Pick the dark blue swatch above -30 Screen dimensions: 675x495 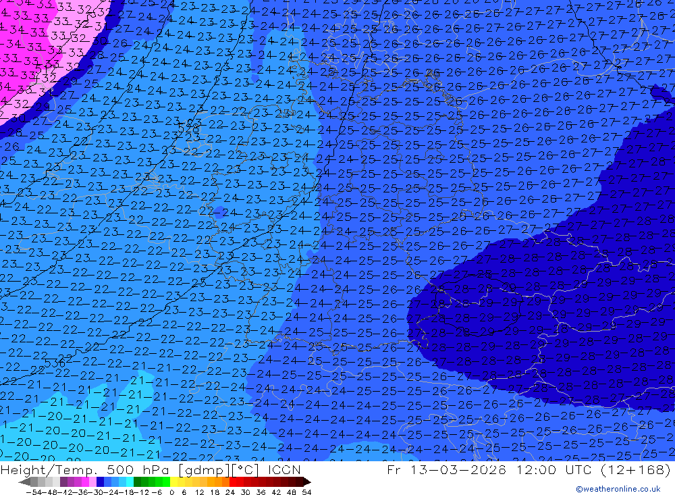pyautogui.click(x=100, y=482)
